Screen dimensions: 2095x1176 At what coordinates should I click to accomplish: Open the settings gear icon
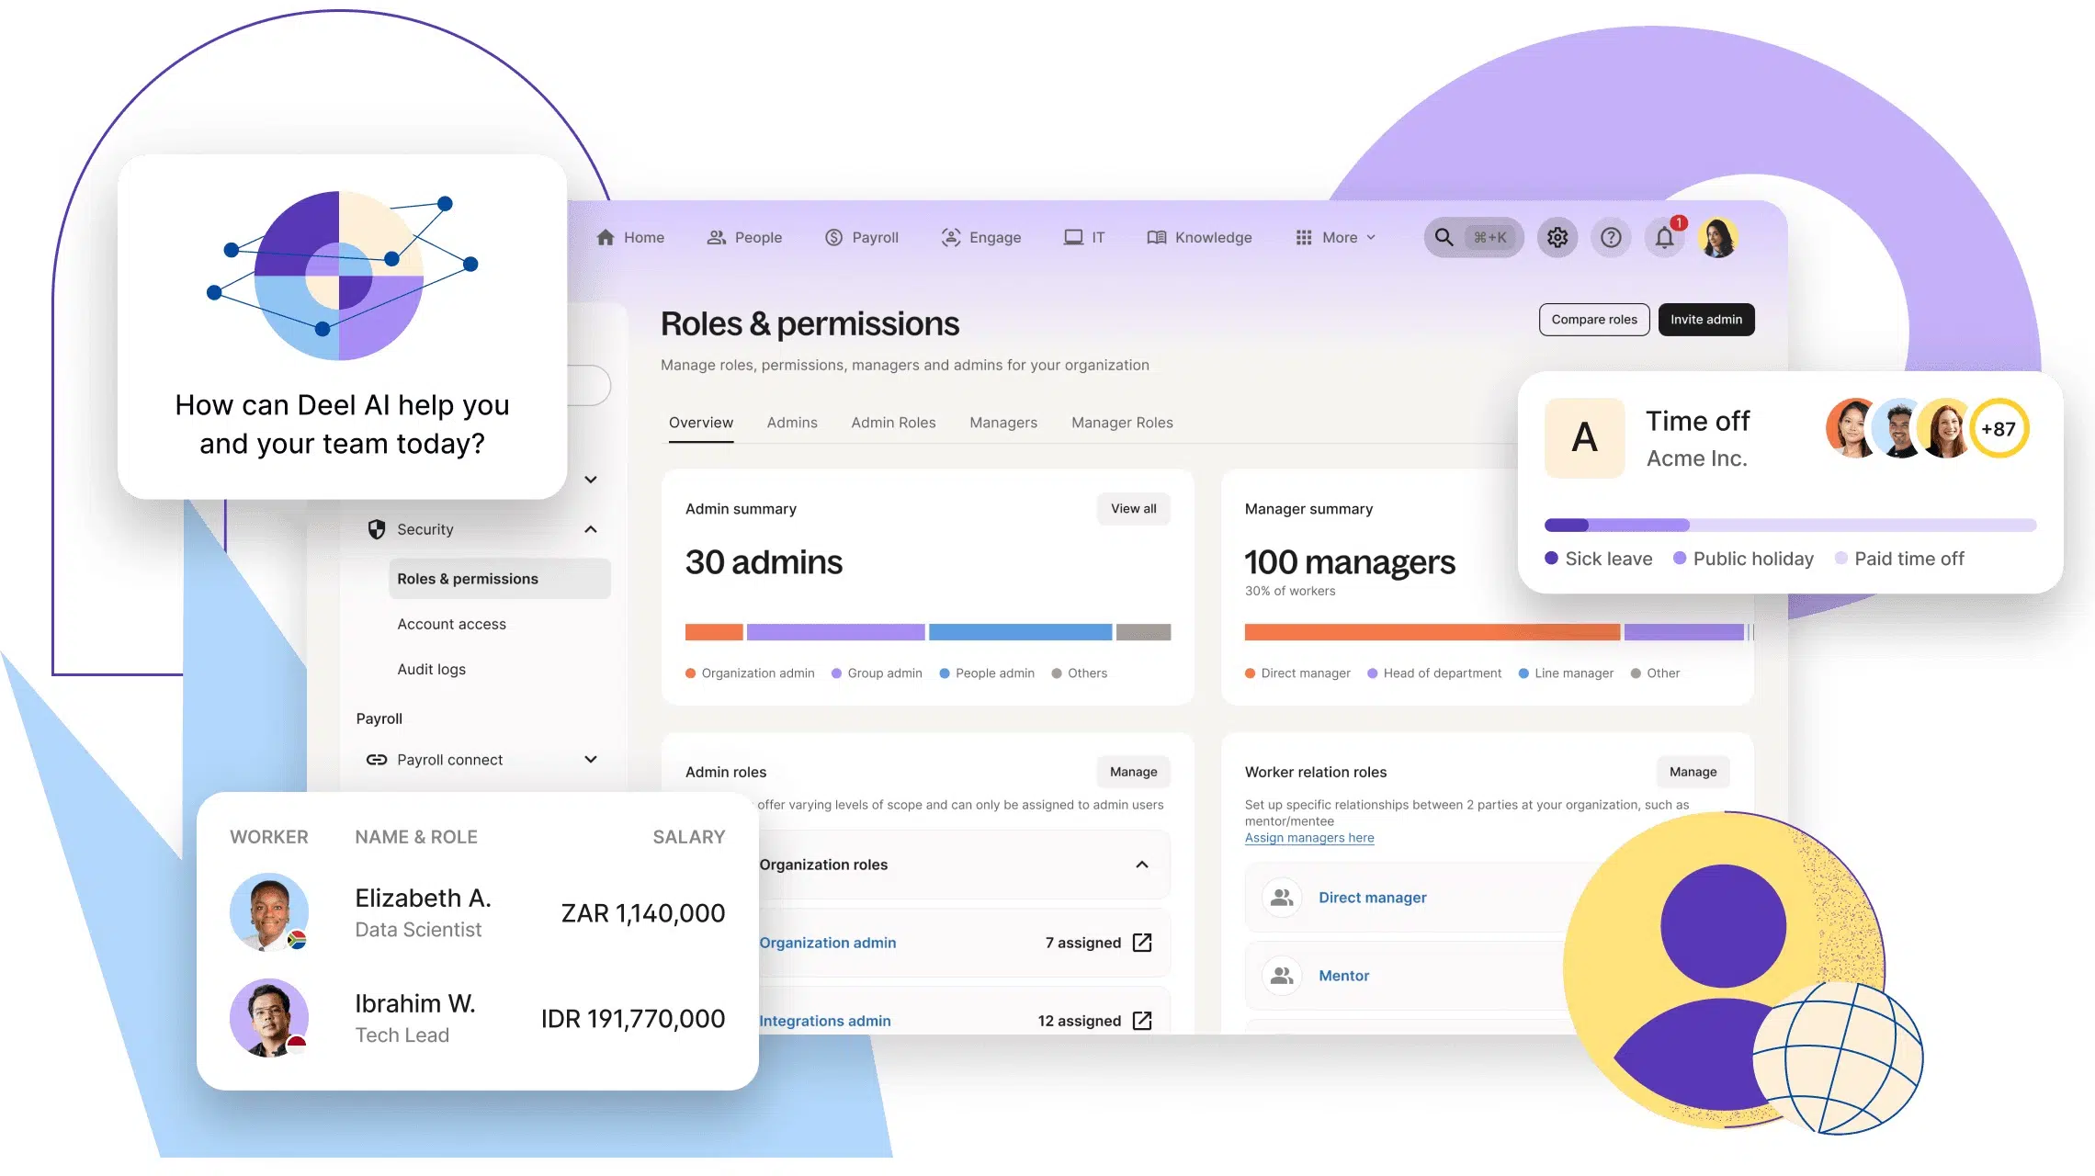coord(1557,238)
